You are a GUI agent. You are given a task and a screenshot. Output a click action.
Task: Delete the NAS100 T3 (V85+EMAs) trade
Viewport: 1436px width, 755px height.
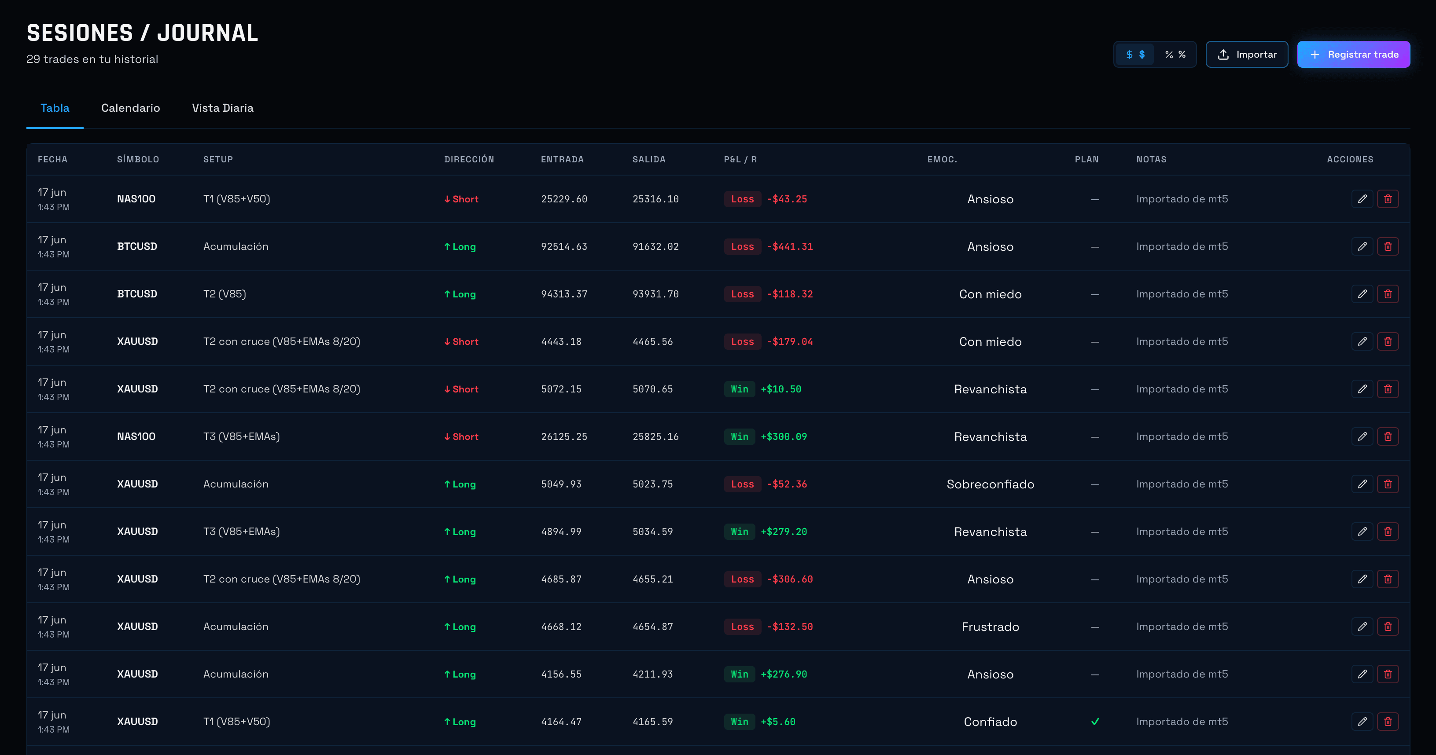(x=1388, y=436)
